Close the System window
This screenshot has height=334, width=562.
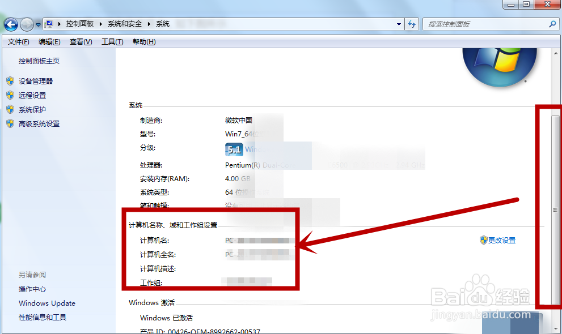(547, 5)
